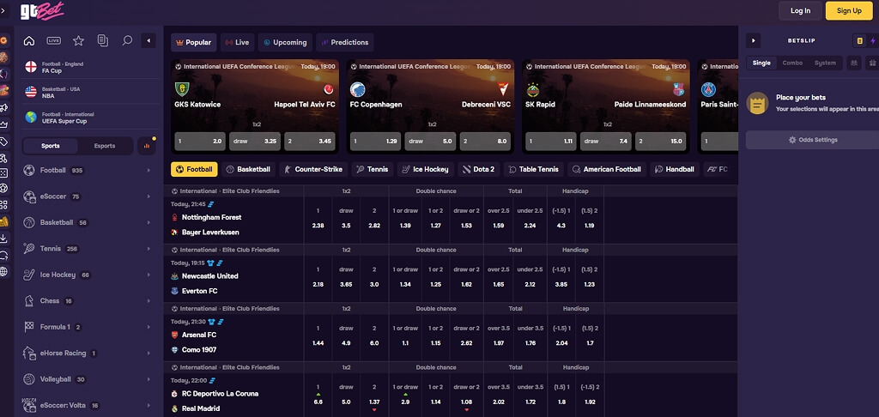The width and height of the screenshot is (879, 417).
Task: Collapse the Betslip panel arrow
Action: click(x=754, y=40)
